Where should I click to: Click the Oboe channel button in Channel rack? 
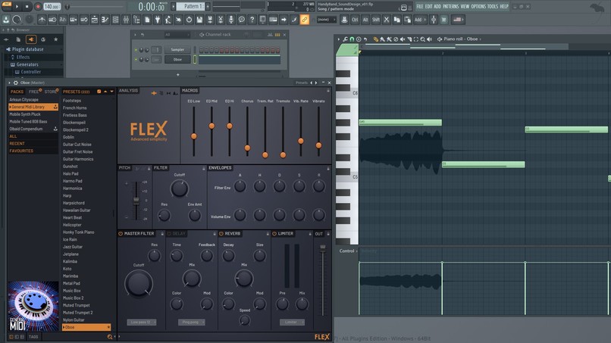(x=177, y=60)
